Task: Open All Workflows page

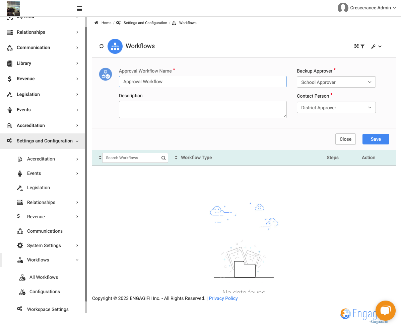Action: (44, 278)
